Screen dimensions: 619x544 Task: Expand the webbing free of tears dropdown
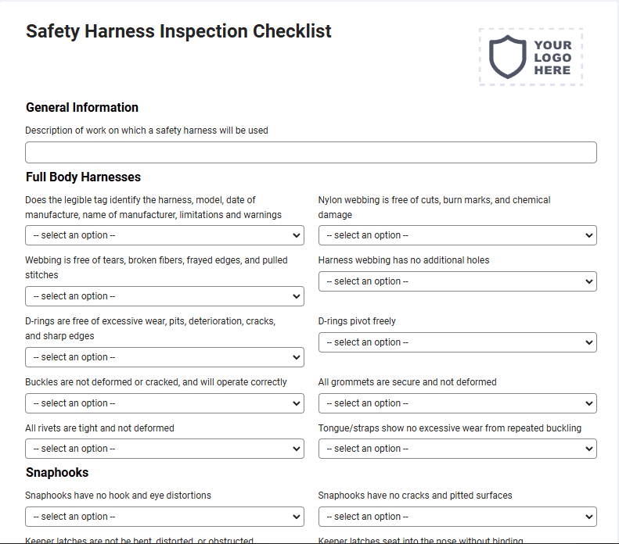point(164,296)
